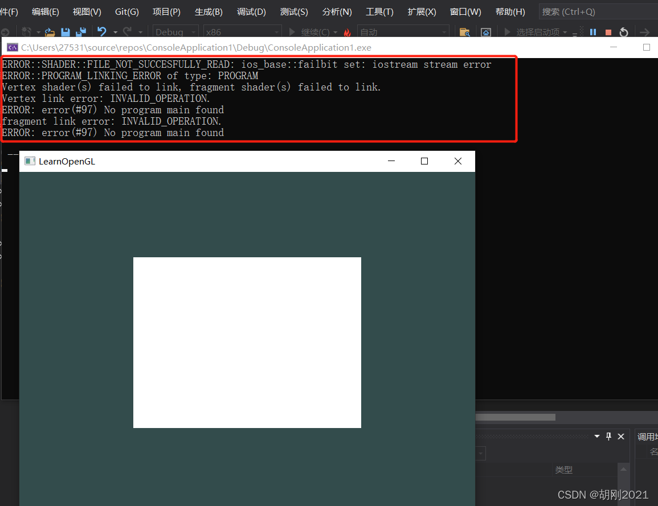This screenshot has height=506, width=658.
Task: Open the 扩展(X) extensions menu
Action: [x=422, y=12]
